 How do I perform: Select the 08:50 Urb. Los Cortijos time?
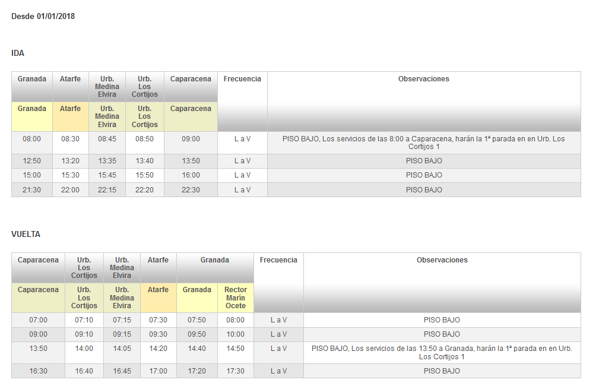(x=144, y=139)
